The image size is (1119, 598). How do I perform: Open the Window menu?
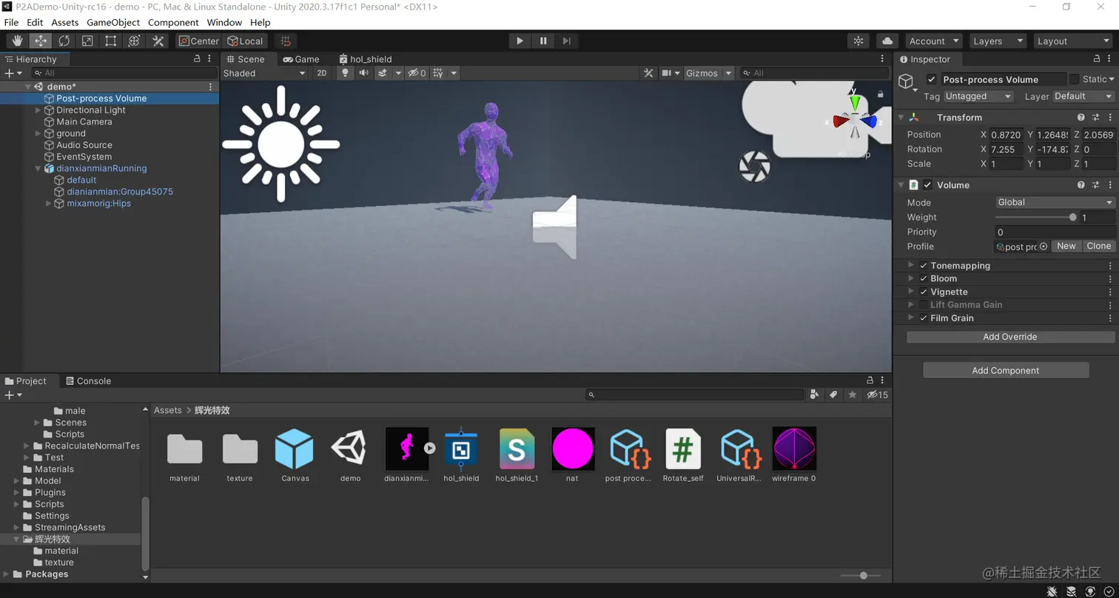(x=224, y=22)
